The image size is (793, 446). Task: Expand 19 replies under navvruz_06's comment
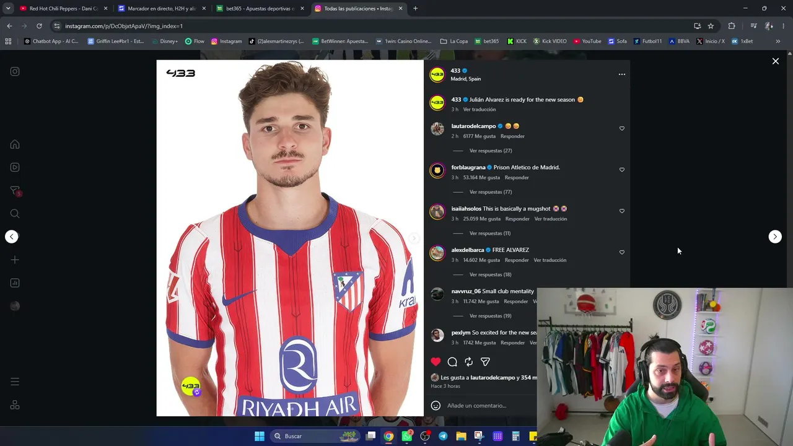coord(490,316)
